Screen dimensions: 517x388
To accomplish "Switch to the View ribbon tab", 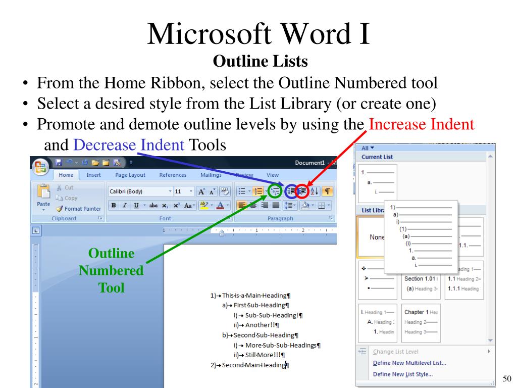I will (273, 175).
